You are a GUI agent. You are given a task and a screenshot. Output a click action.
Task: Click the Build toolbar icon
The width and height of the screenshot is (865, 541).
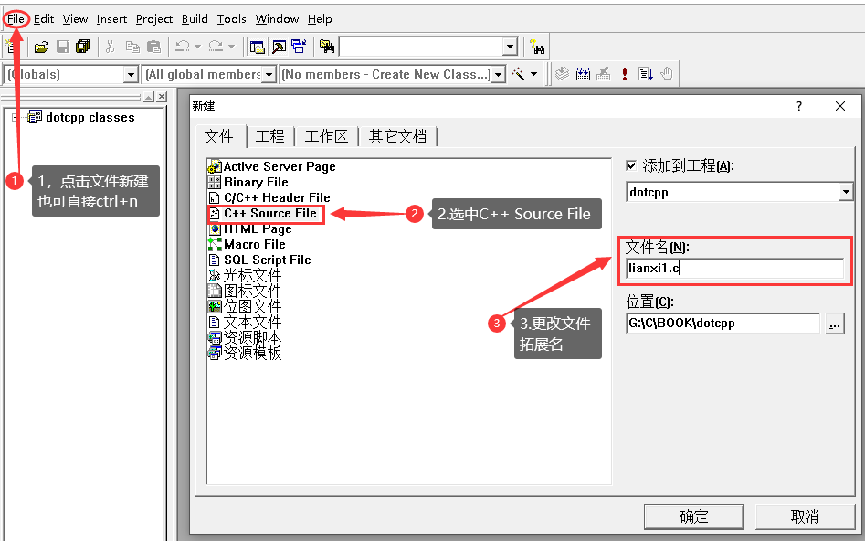pyautogui.click(x=583, y=74)
